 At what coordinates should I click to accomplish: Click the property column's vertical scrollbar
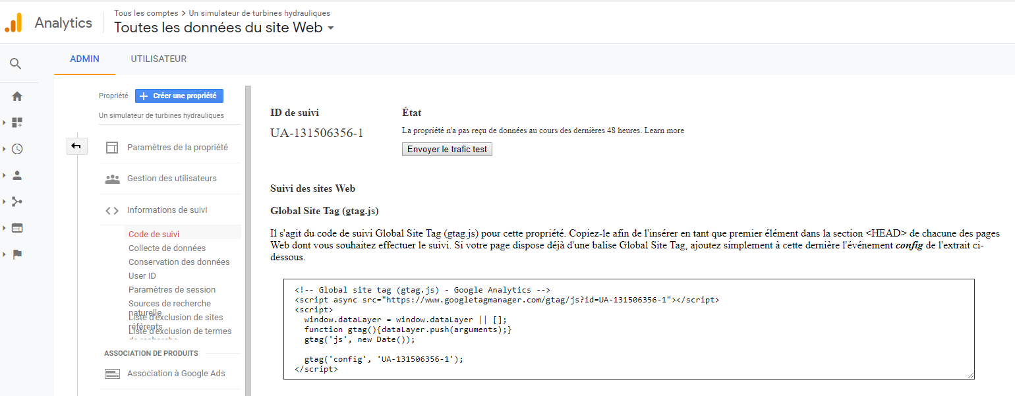(248, 240)
